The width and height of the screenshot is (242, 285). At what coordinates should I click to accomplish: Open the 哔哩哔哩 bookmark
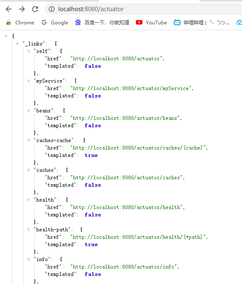coord(202,23)
